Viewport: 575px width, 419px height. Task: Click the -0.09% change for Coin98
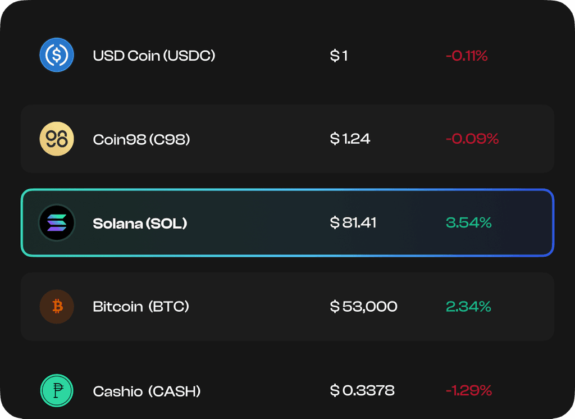pyautogui.click(x=472, y=139)
